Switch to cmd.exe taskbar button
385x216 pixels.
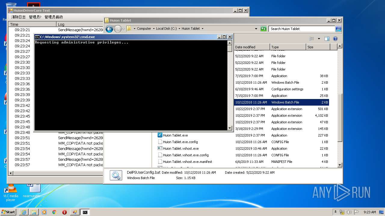(x=85, y=212)
